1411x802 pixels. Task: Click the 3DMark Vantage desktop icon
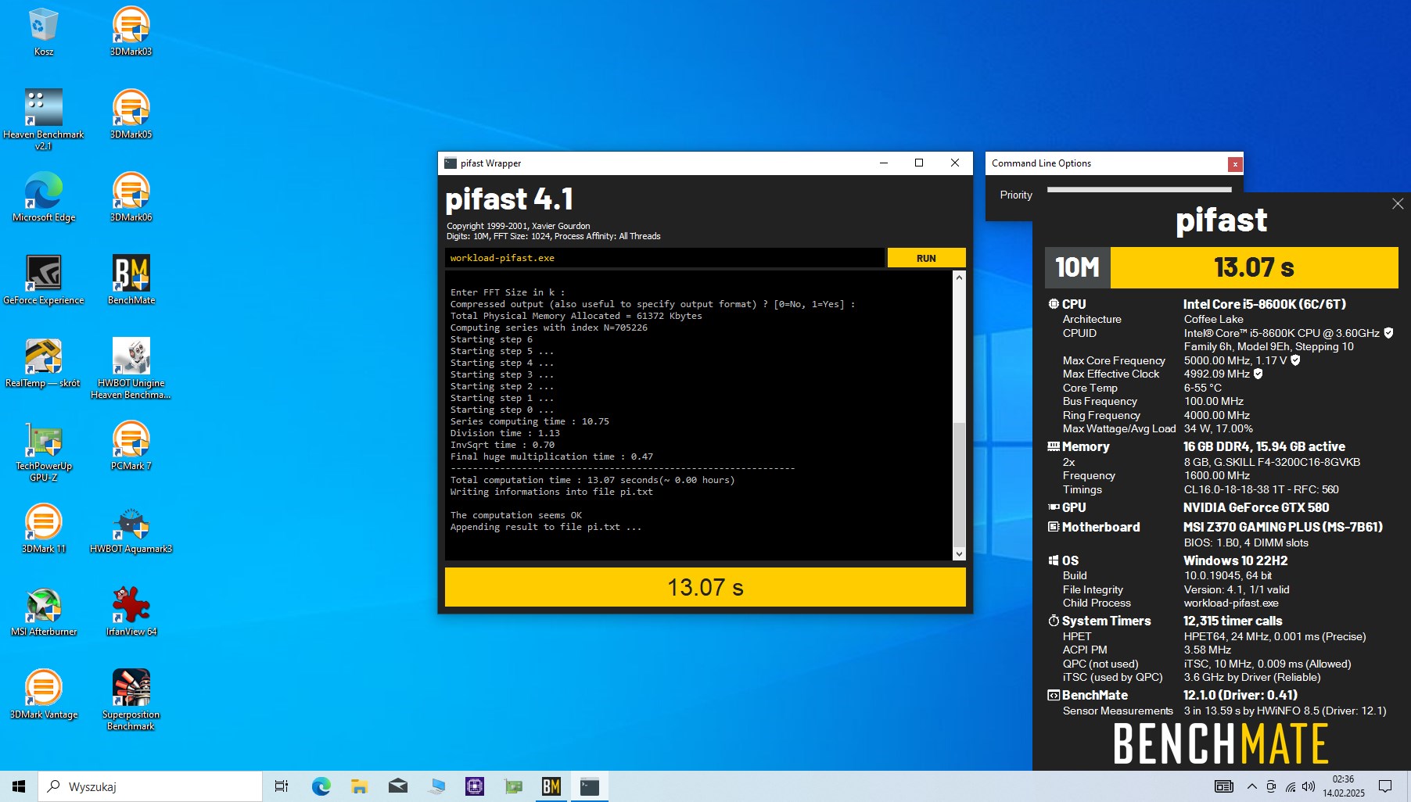point(43,695)
